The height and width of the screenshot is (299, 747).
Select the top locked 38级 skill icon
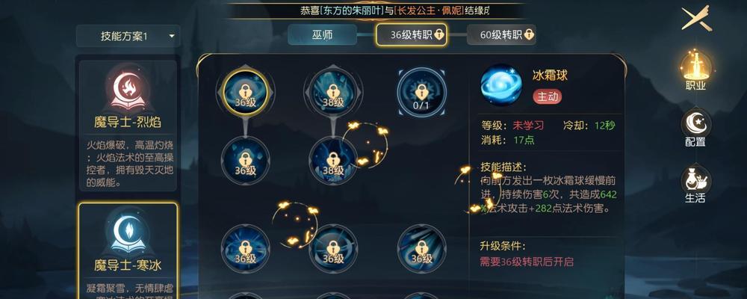pos(333,92)
